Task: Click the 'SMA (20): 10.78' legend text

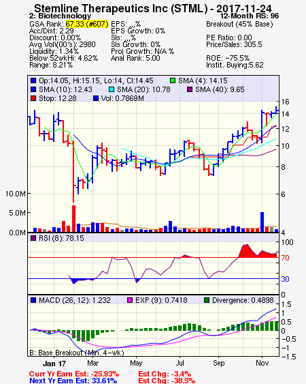Action: click(x=143, y=89)
